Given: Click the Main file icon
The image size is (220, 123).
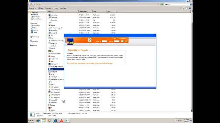Looking at the screenshot, I should [x=49, y=51].
